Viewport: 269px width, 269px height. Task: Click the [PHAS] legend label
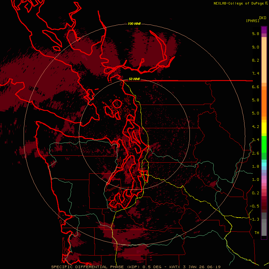(253, 21)
